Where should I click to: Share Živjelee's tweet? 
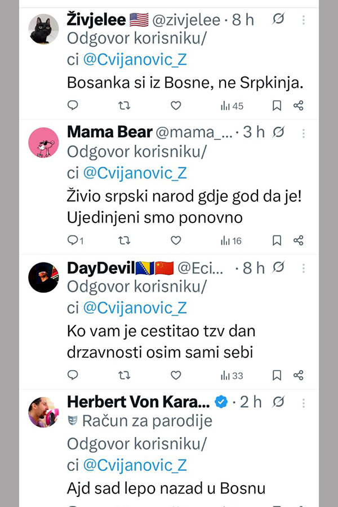pyautogui.click(x=299, y=105)
